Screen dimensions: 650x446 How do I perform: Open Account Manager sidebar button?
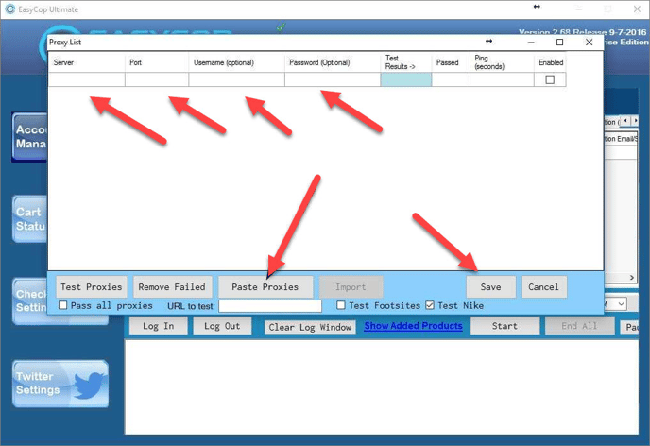(30, 136)
